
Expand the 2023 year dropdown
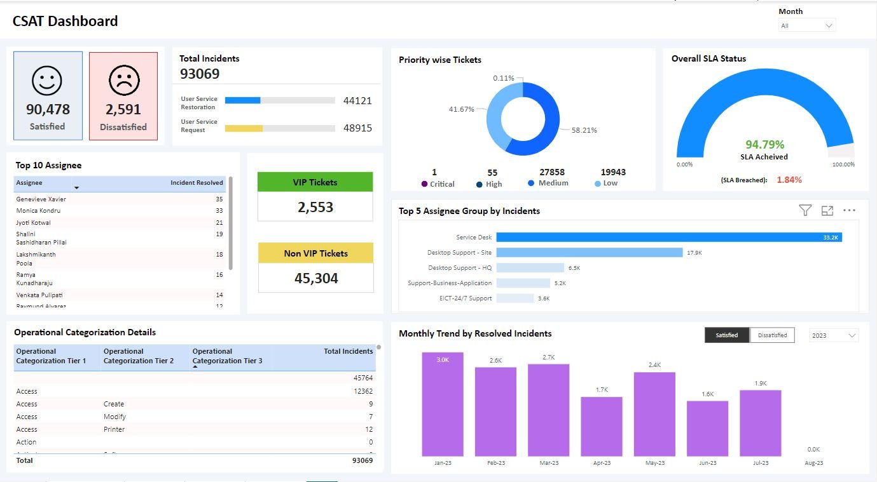point(834,335)
